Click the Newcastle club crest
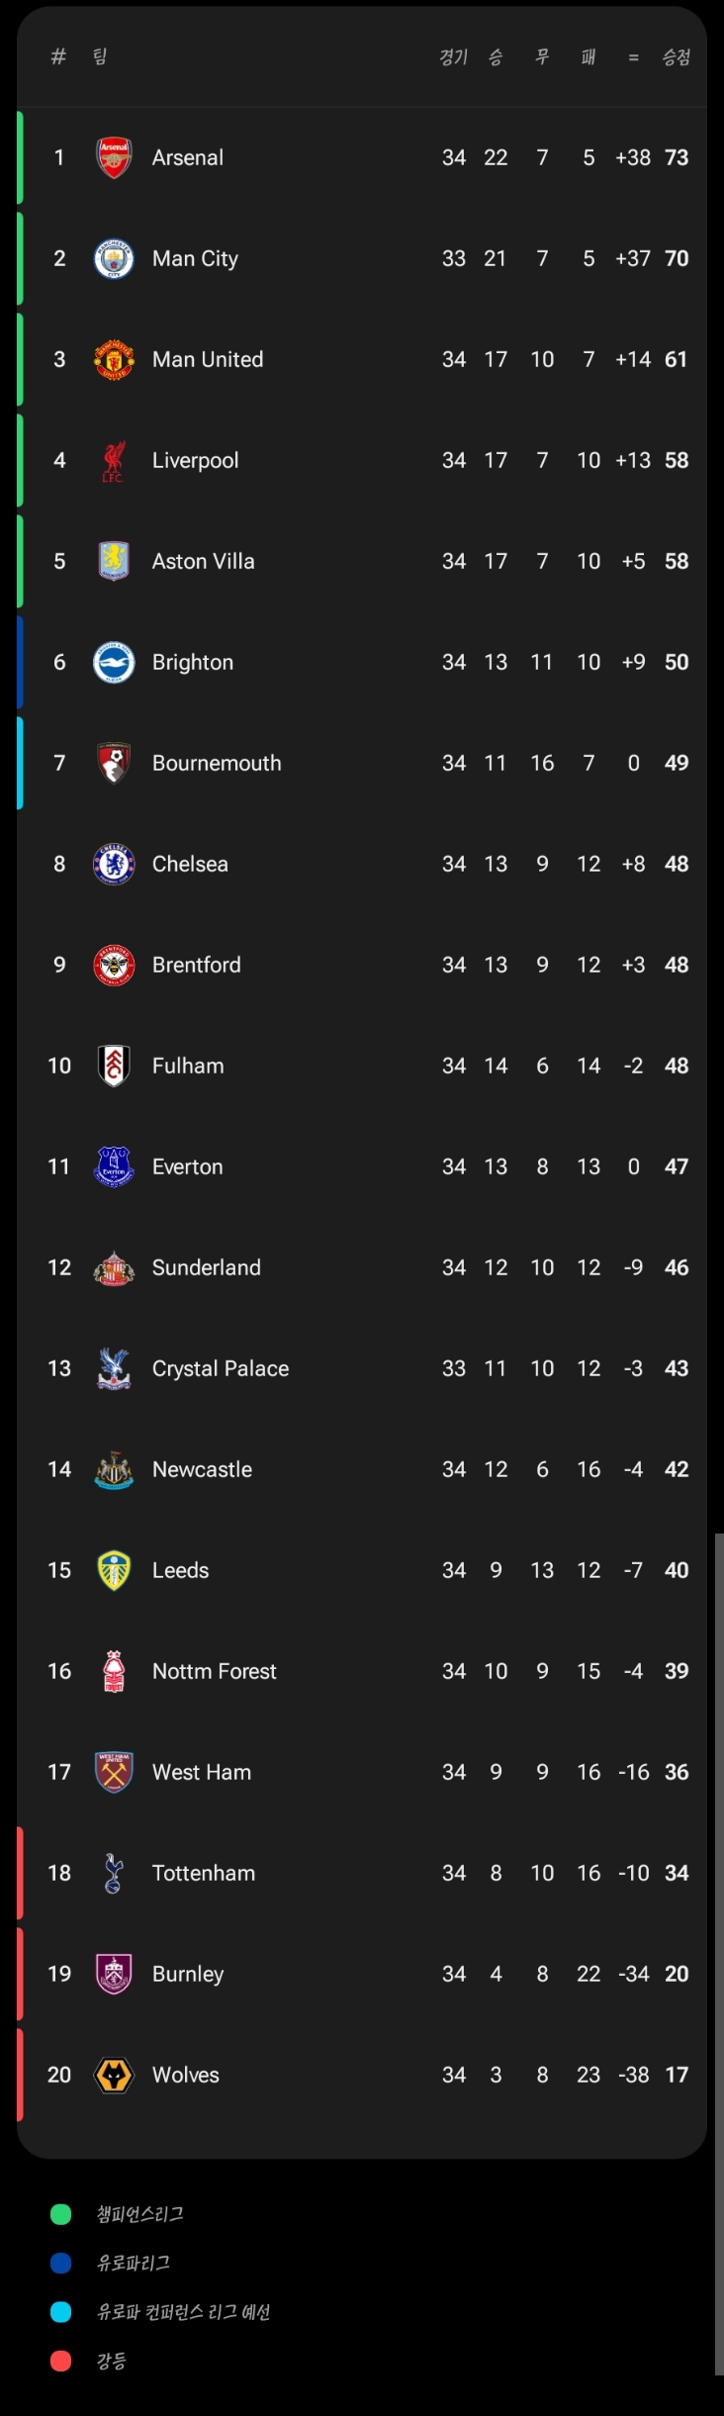The height and width of the screenshot is (2416, 724). (114, 1469)
